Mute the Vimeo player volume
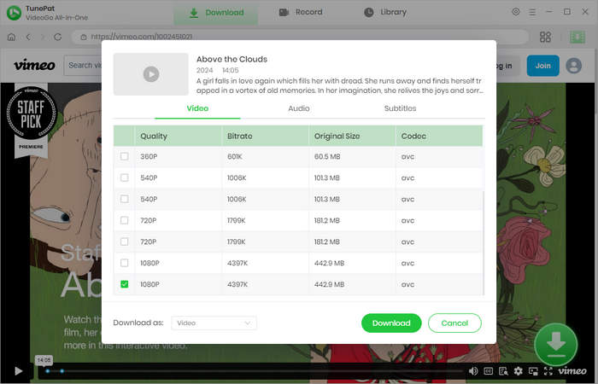This screenshot has height=384, width=598. tap(473, 371)
